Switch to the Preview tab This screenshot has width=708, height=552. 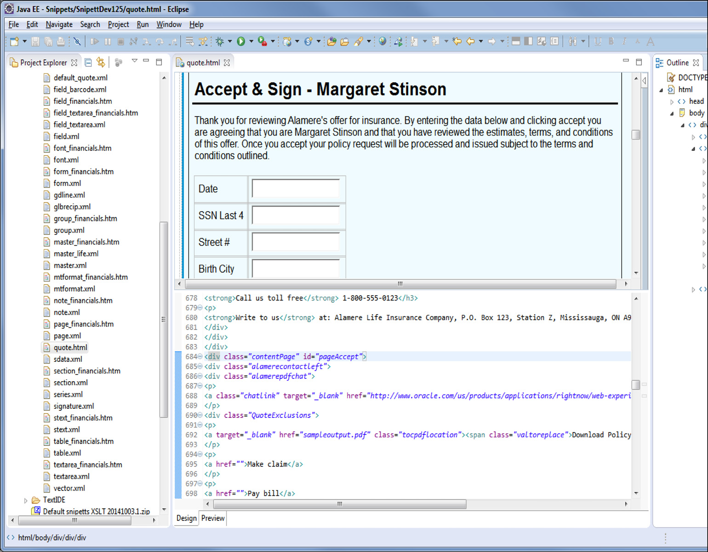(212, 518)
